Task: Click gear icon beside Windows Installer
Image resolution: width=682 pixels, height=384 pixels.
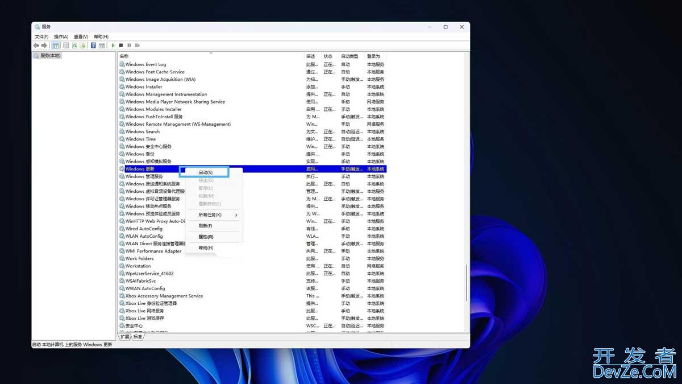Action: pos(122,86)
